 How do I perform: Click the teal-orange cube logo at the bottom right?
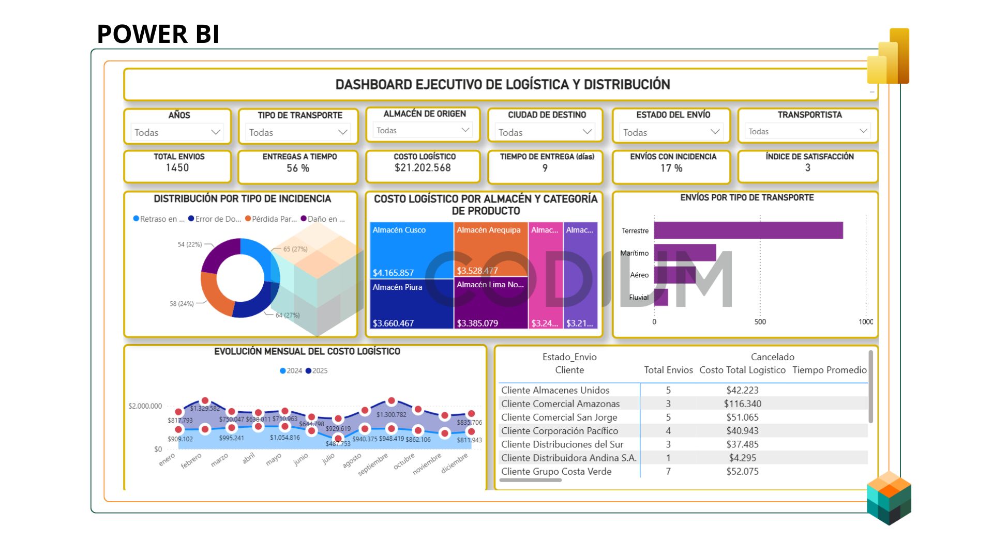pos(889,498)
